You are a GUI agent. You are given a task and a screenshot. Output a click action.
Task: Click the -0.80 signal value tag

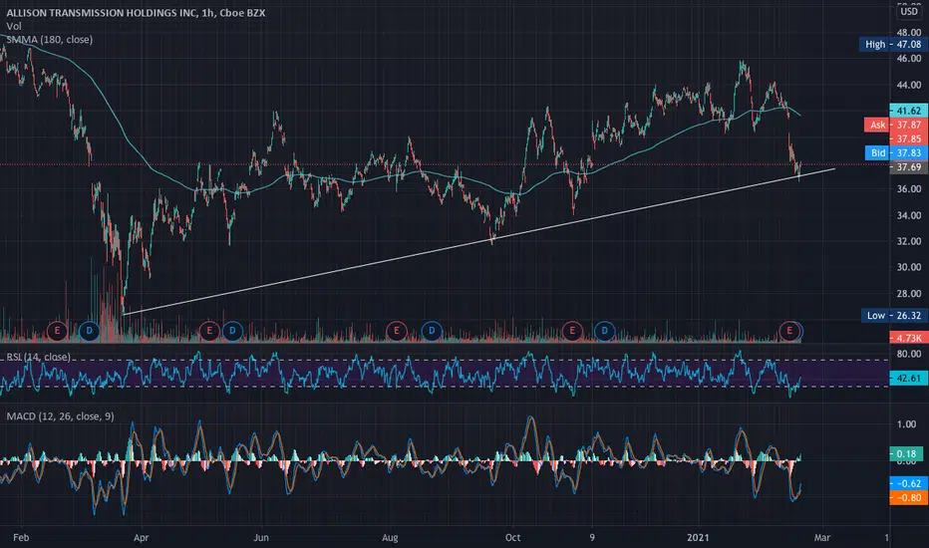[x=908, y=497]
